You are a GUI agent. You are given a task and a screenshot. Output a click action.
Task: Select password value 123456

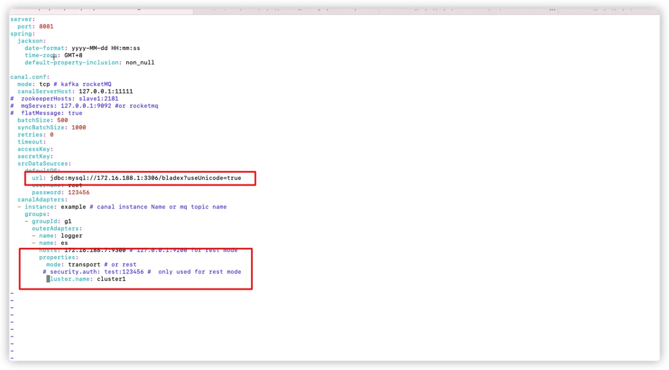(x=79, y=192)
